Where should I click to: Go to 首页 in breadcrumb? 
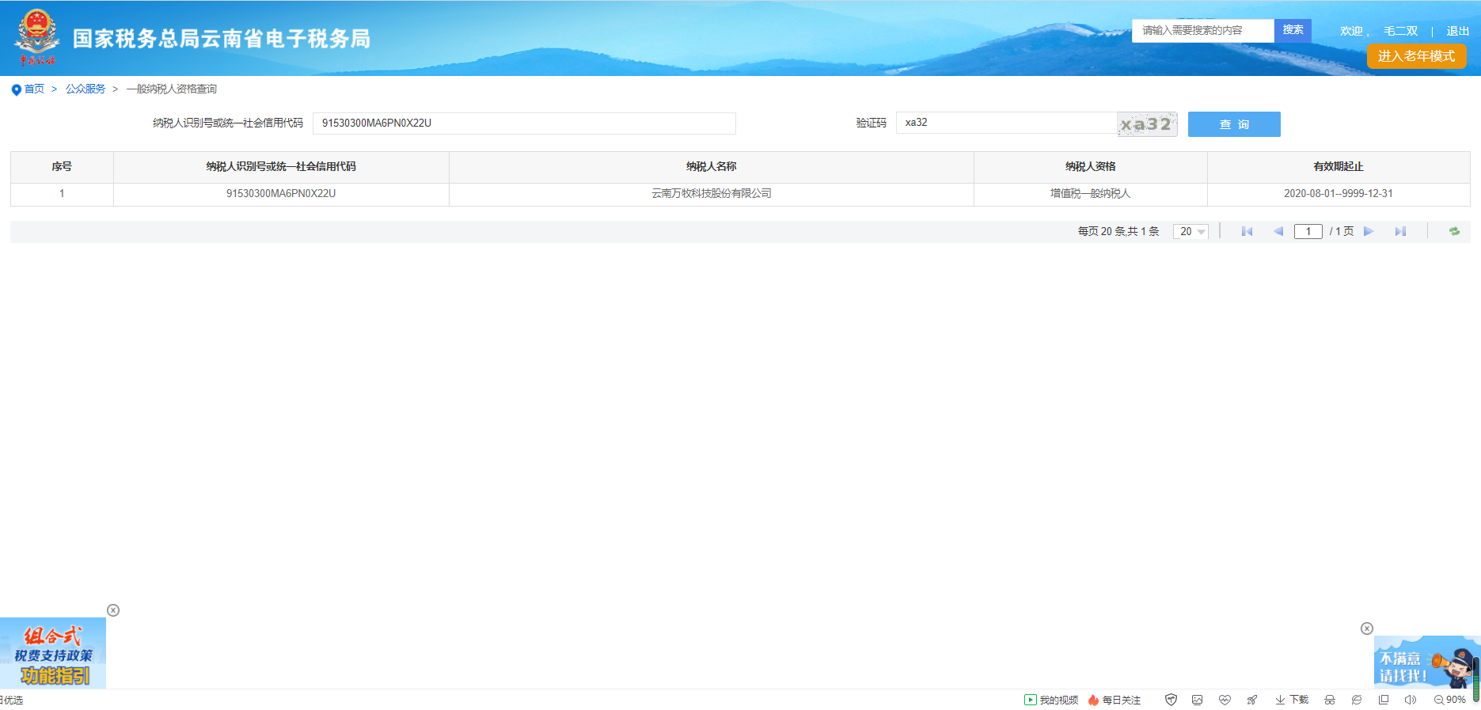34,89
